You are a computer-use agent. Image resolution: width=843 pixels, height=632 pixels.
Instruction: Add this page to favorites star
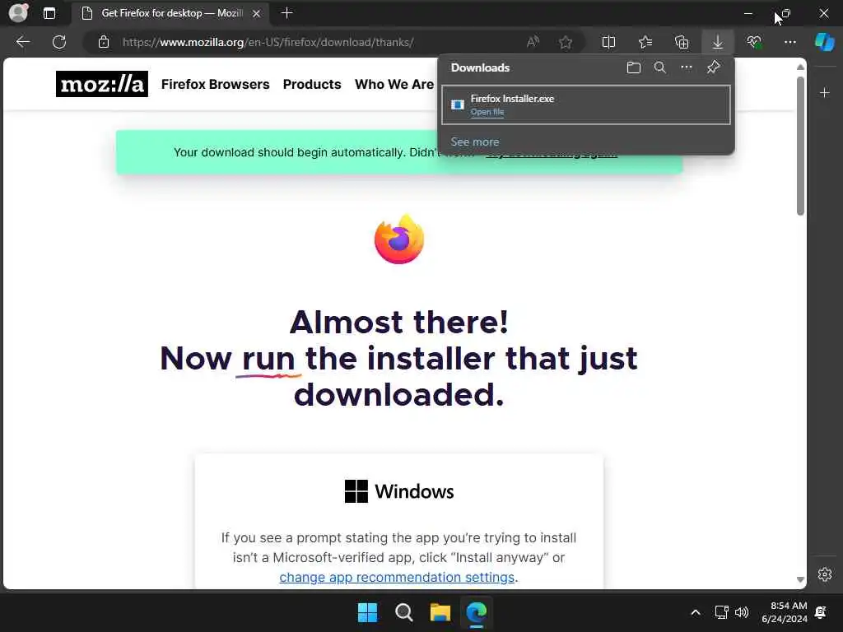click(x=565, y=42)
